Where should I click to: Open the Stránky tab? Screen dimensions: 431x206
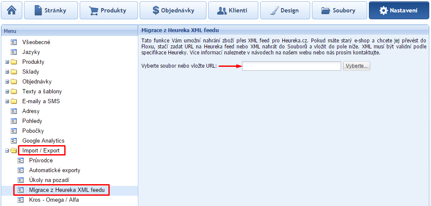click(51, 10)
